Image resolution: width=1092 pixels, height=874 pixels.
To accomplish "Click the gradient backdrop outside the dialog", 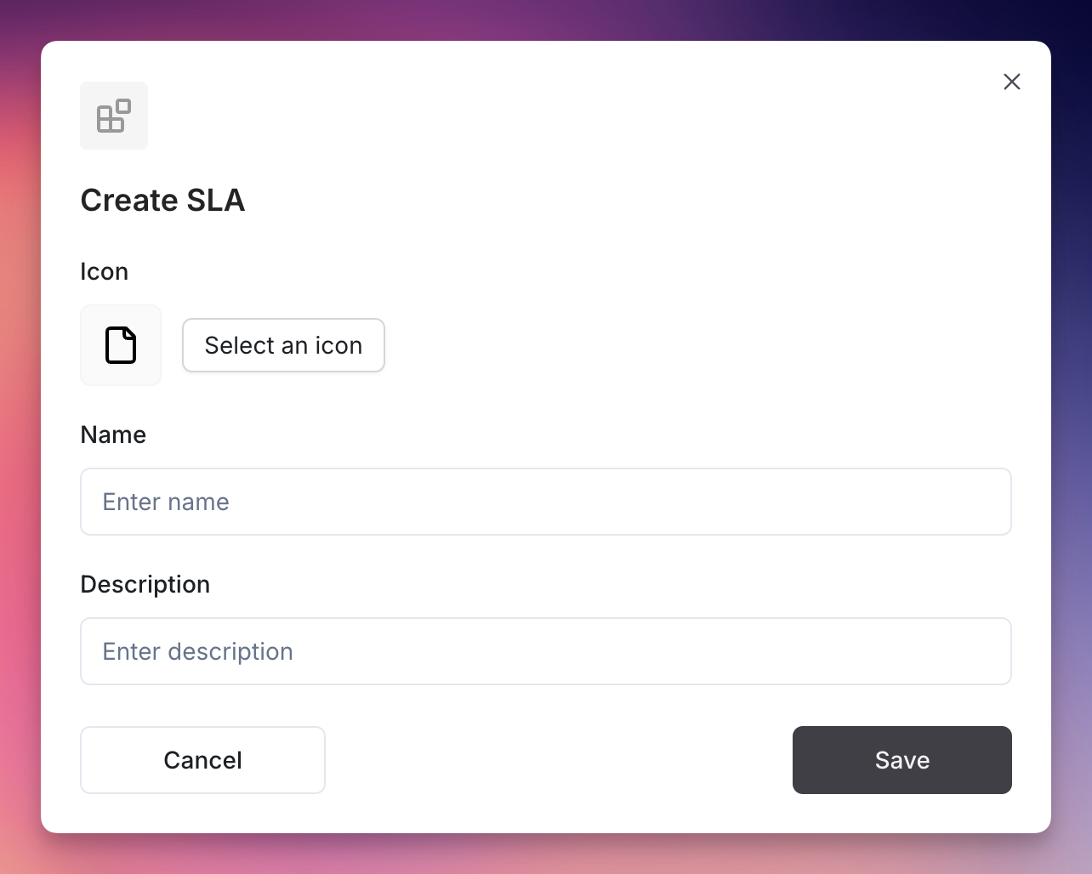I will click(x=1072, y=425).
